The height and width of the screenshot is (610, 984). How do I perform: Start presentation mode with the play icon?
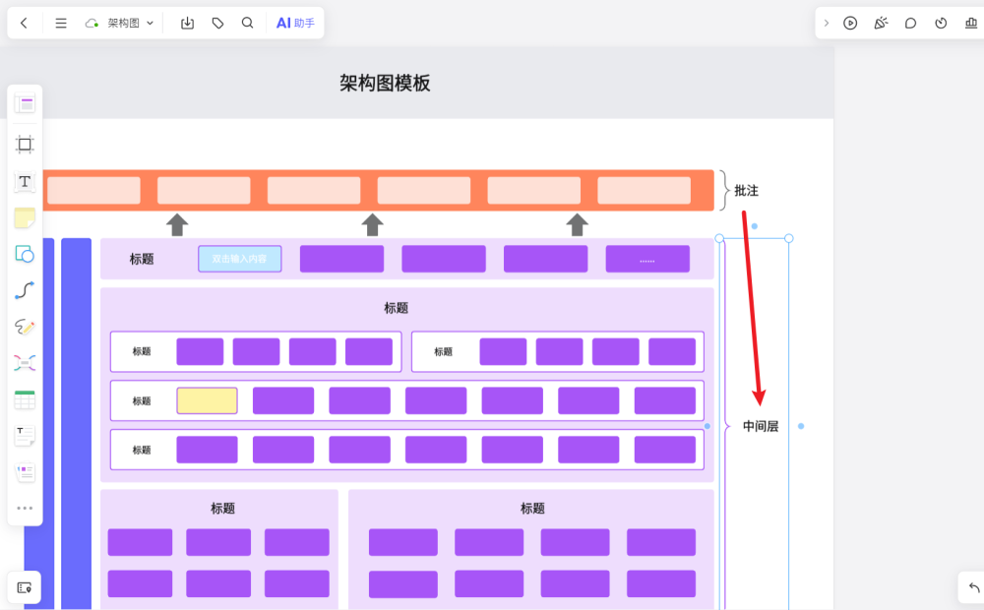(850, 23)
